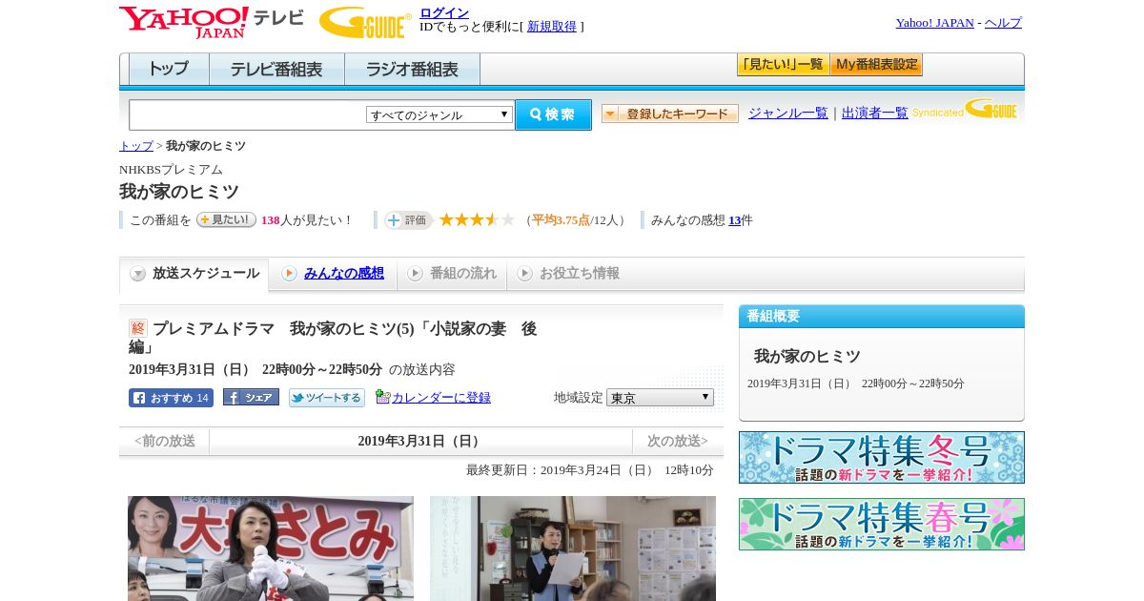Screen dimensions: 1144x601
Task: Click the 138人が見たい! count text
Action: [306, 220]
